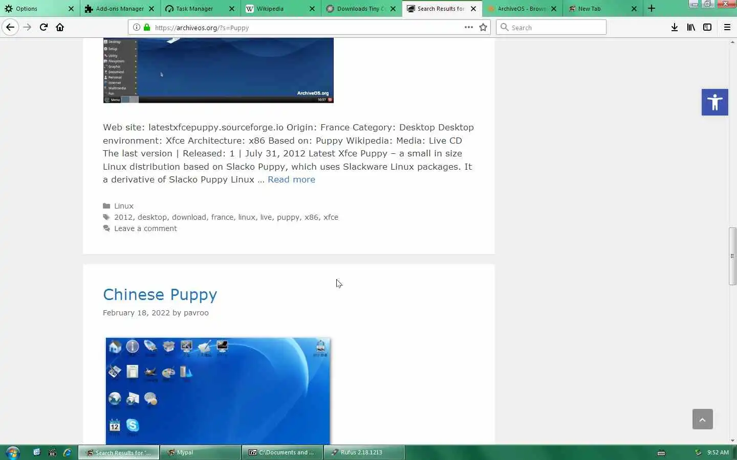This screenshot has width=737, height=460.
Task: Open the page actions three-dots menu
Action: (x=468, y=27)
